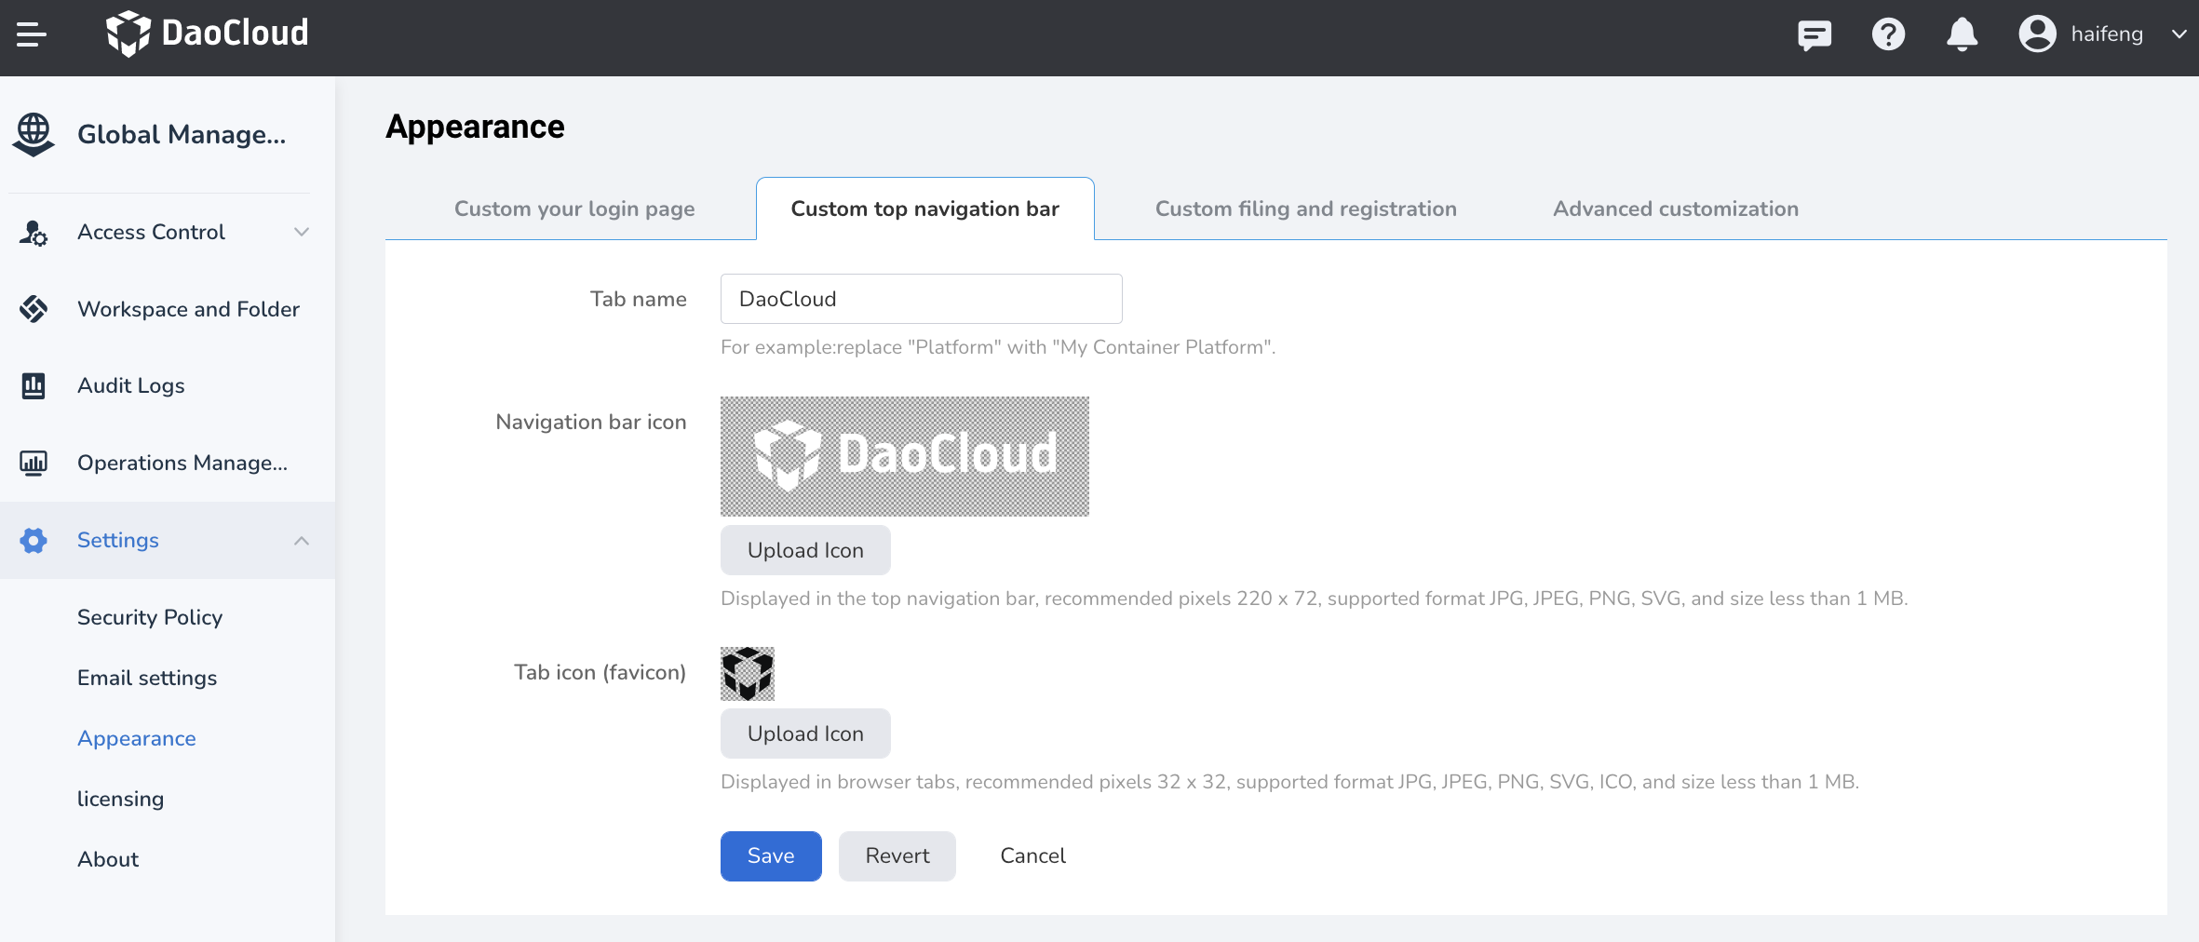The width and height of the screenshot is (2199, 942).
Task: Open the haifeng account dropdown arrow
Action: (2179, 34)
